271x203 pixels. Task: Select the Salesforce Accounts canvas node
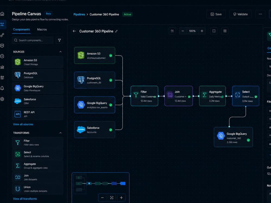pyautogui.click(x=95, y=130)
